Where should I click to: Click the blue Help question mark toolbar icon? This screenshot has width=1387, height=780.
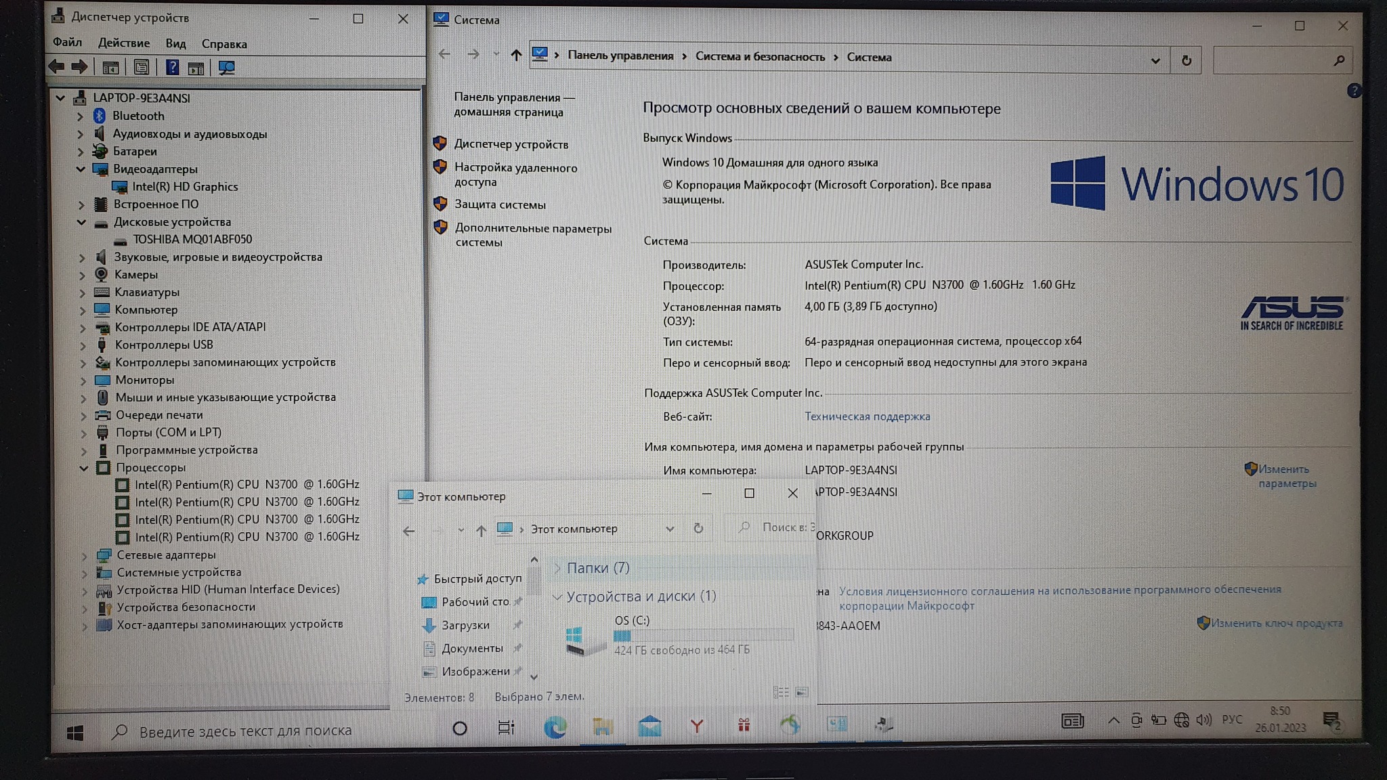tap(172, 68)
